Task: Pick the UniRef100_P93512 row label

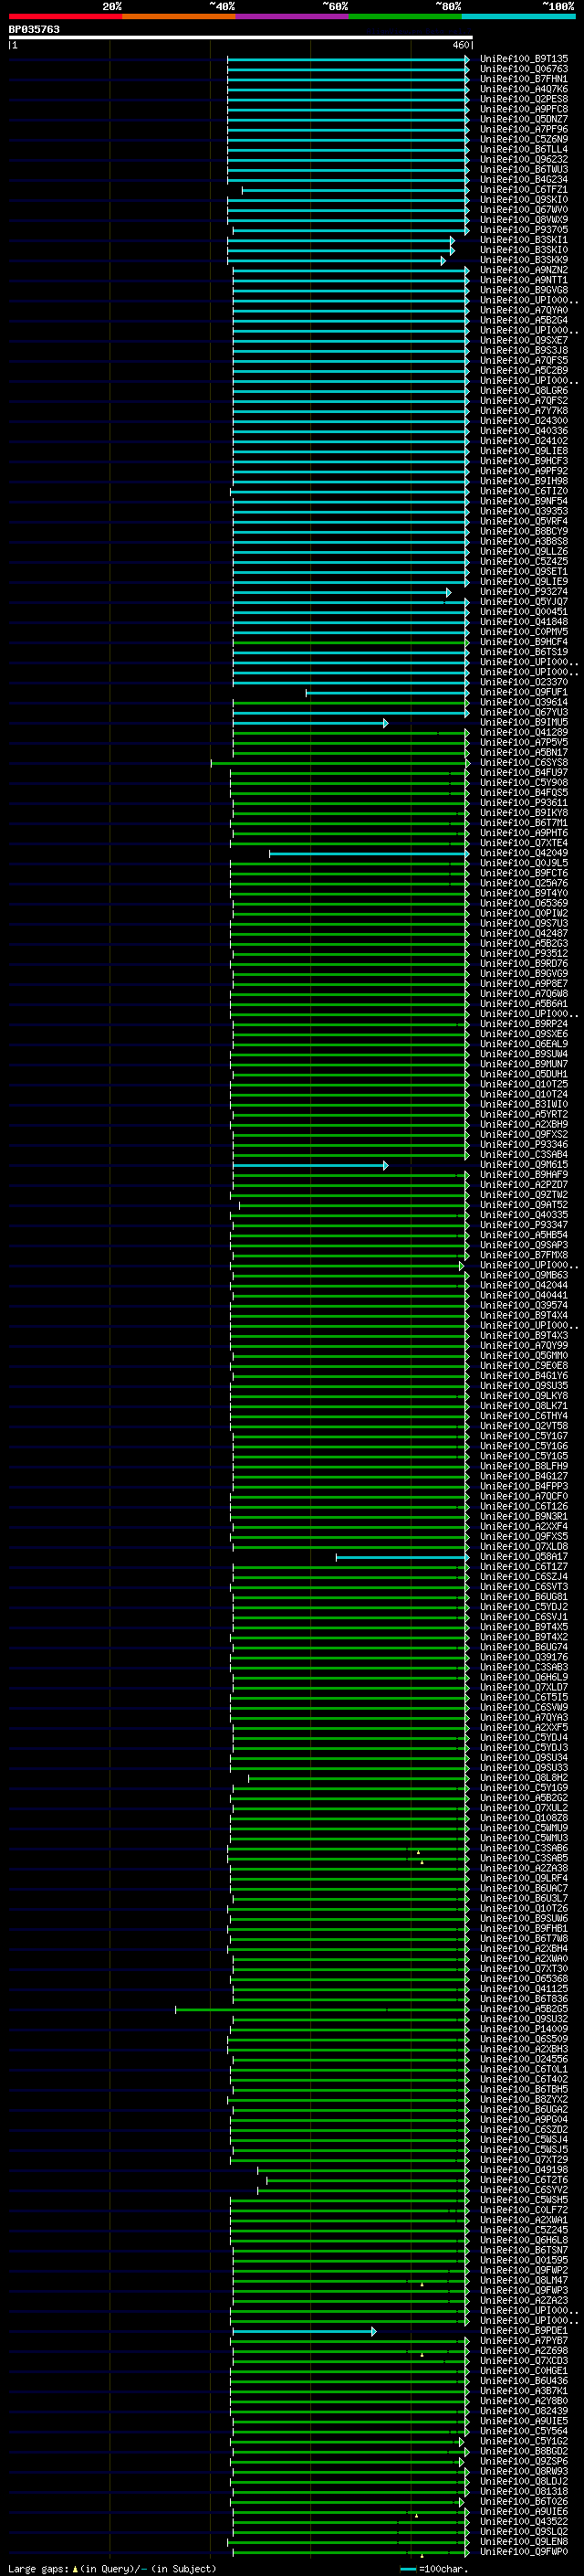Action: tap(524, 953)
